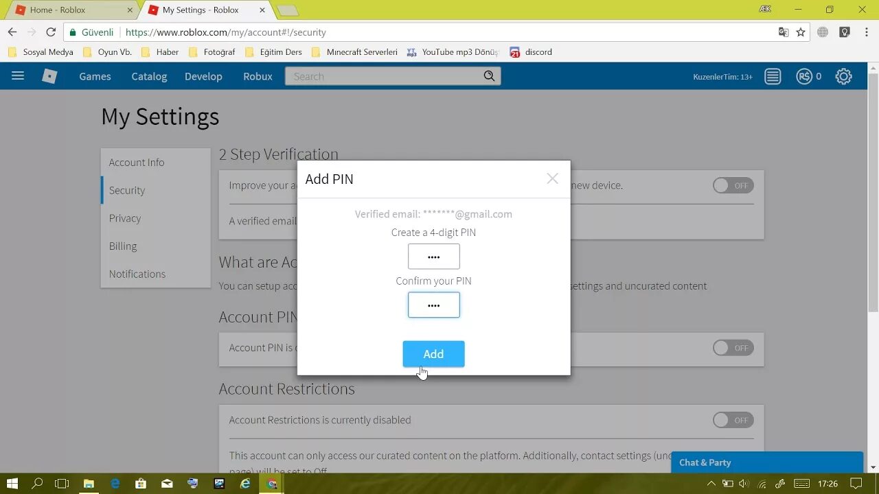Click the globe extension icon in Chrome's toolbar
This screenshot has height=494, width=879.
[x=823, y=32]
